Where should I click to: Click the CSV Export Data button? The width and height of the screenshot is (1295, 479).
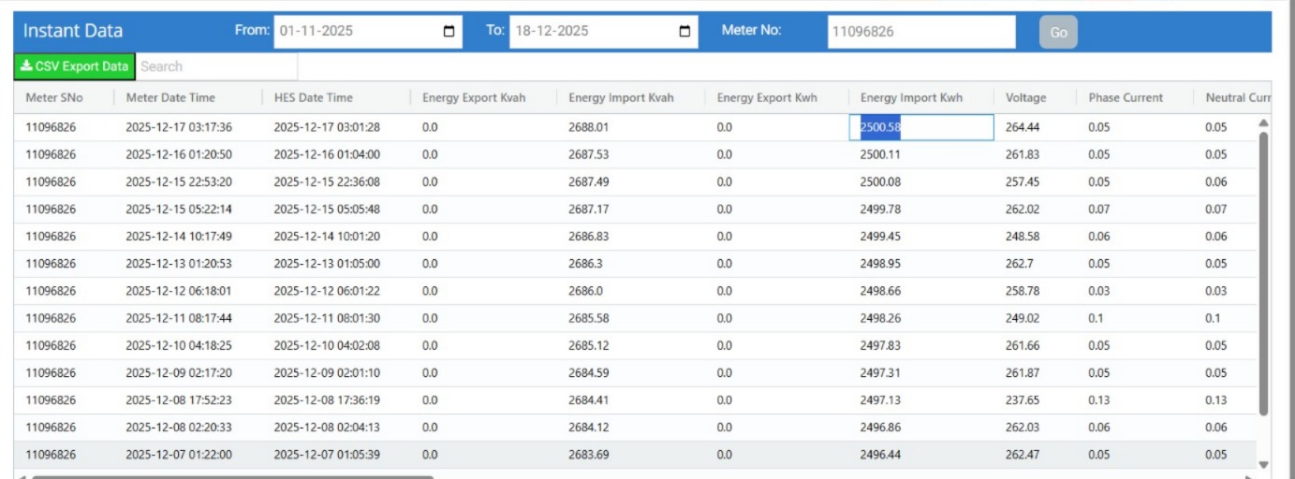[x=75, y=66]
